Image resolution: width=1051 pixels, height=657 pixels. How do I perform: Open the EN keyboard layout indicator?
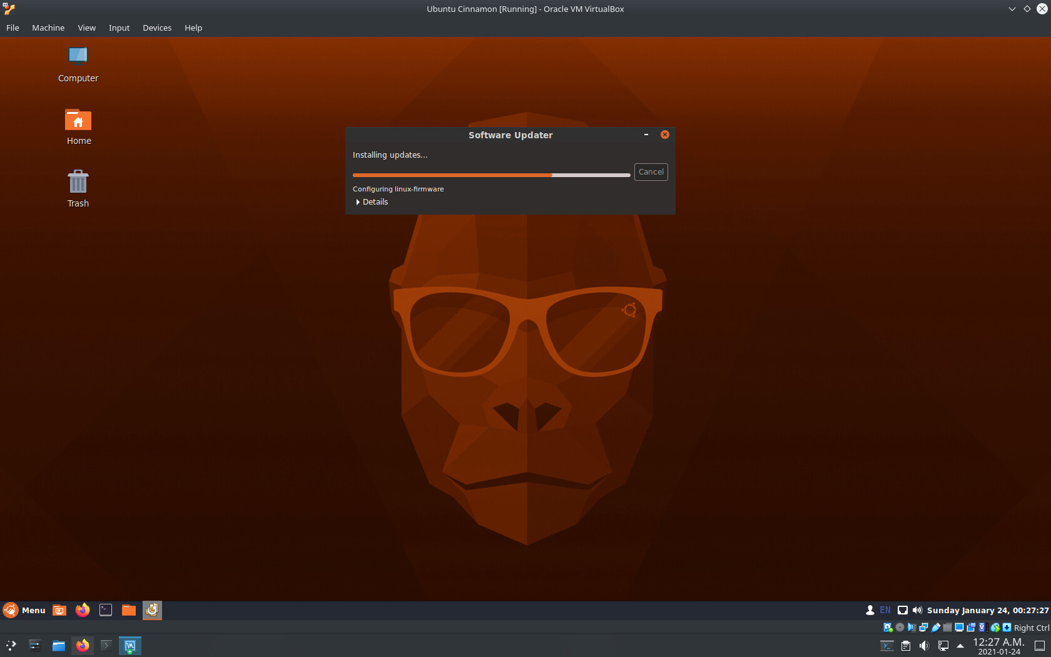pyautogui.click(x=885, y=610)
